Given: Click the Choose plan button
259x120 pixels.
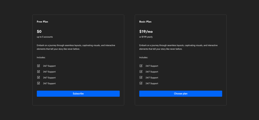Looking at the screenshot, I should pos(181,93).
